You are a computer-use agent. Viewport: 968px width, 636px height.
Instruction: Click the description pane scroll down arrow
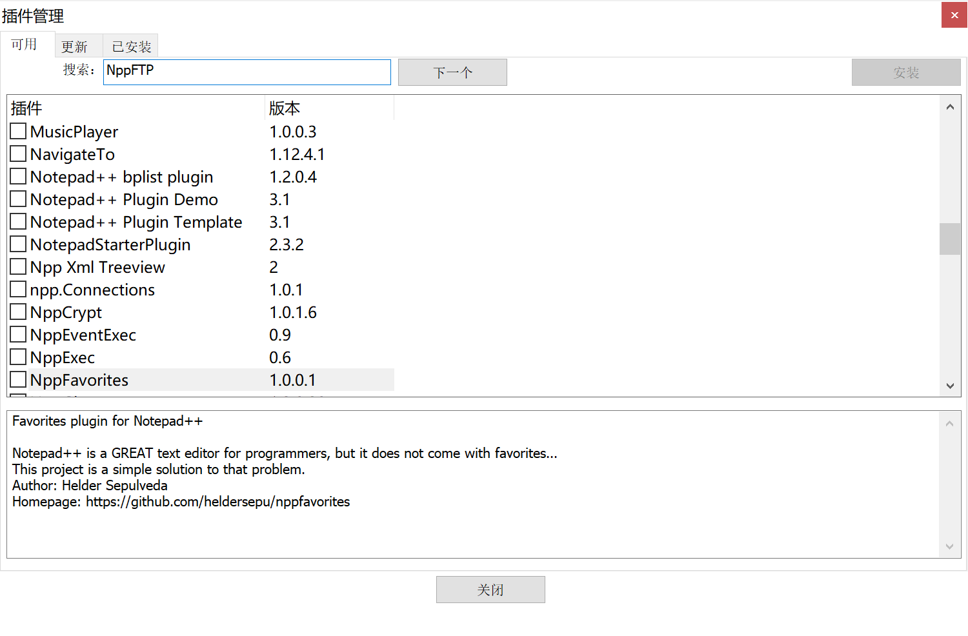coord(949,546)
